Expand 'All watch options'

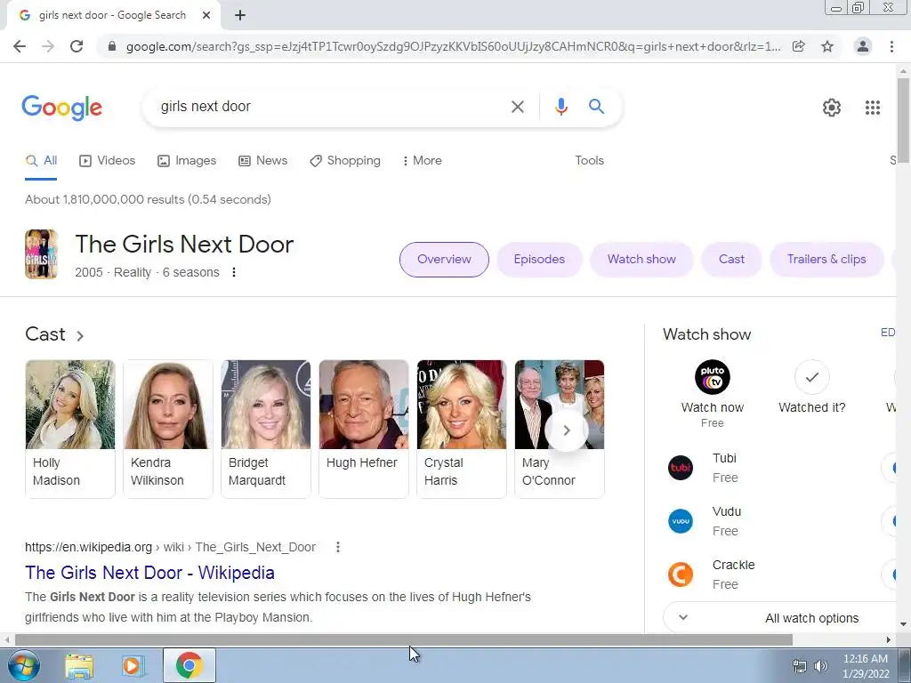tap(781, 618)
